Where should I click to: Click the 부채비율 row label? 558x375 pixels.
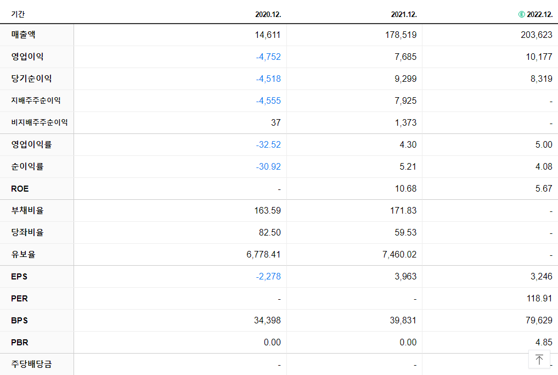click(x=27, y=210)
